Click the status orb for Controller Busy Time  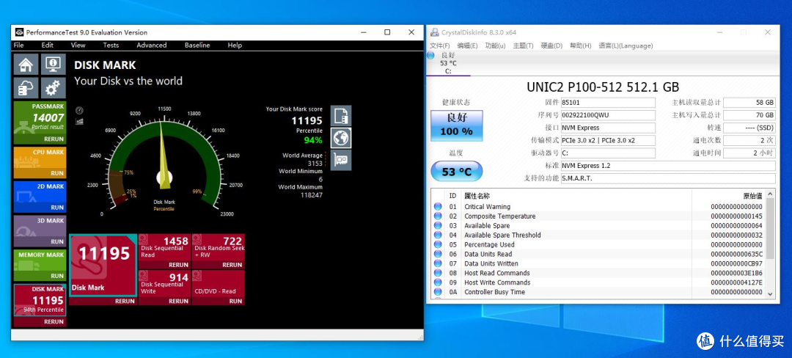pyautogui.click(x=437, y=292)
